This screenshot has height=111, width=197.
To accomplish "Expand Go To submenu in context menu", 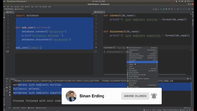I will coord(142,67).
